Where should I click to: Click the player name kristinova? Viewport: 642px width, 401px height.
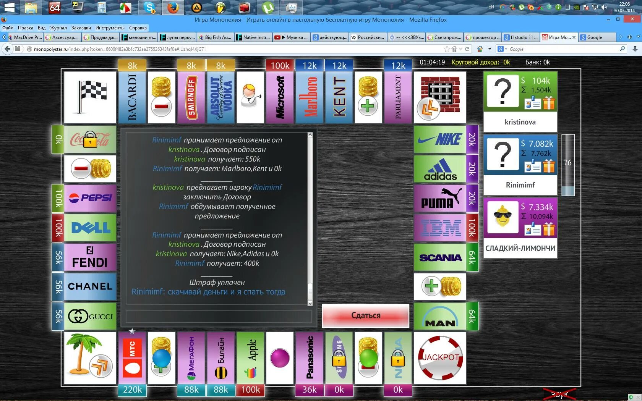pos(520,122)
